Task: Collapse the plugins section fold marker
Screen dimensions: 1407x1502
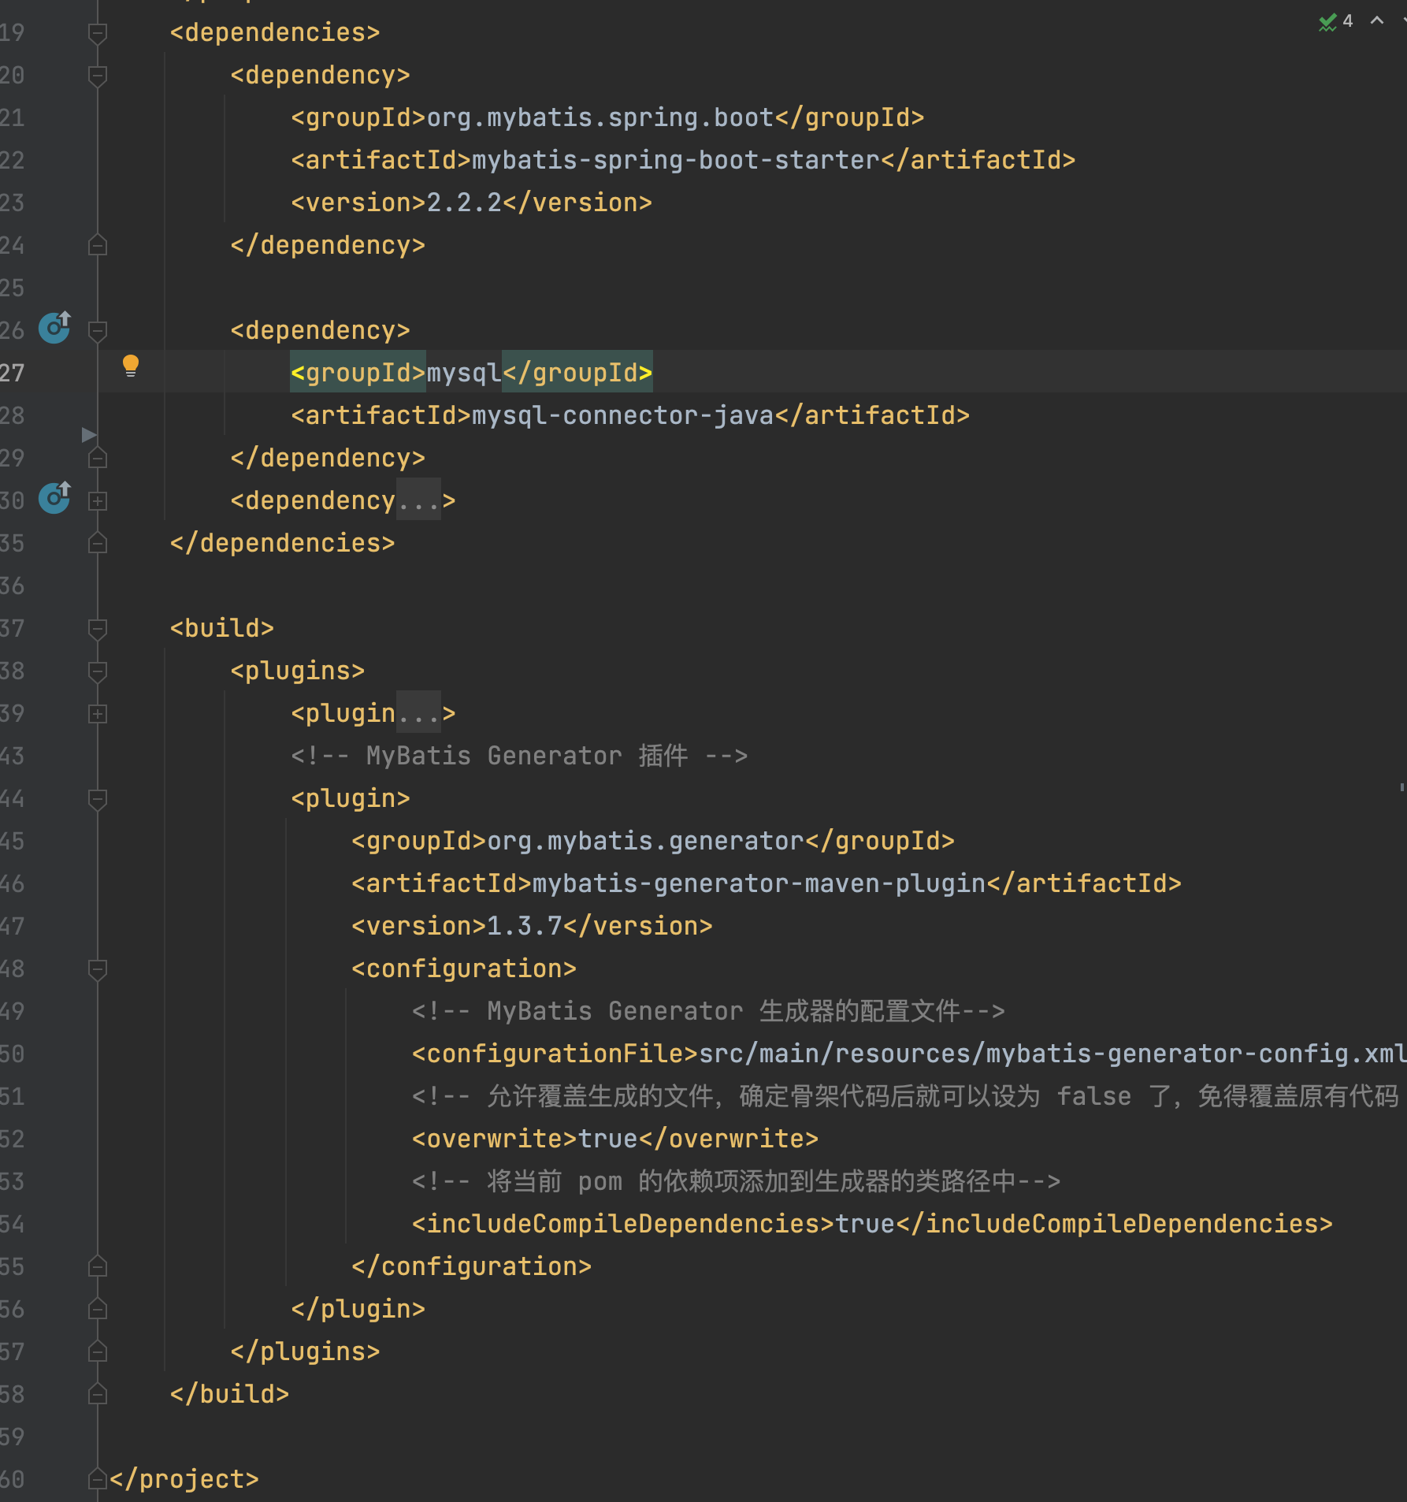Action: pyautogui.click(x=98, y=671)
